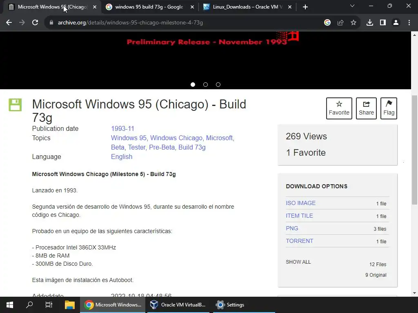418x313 pixels.
Task: Click the 9 Original count text
Action: 376,275
